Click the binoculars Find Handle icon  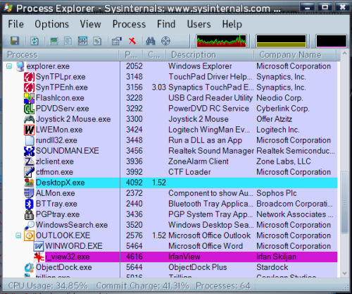click(x=151, y=41)
